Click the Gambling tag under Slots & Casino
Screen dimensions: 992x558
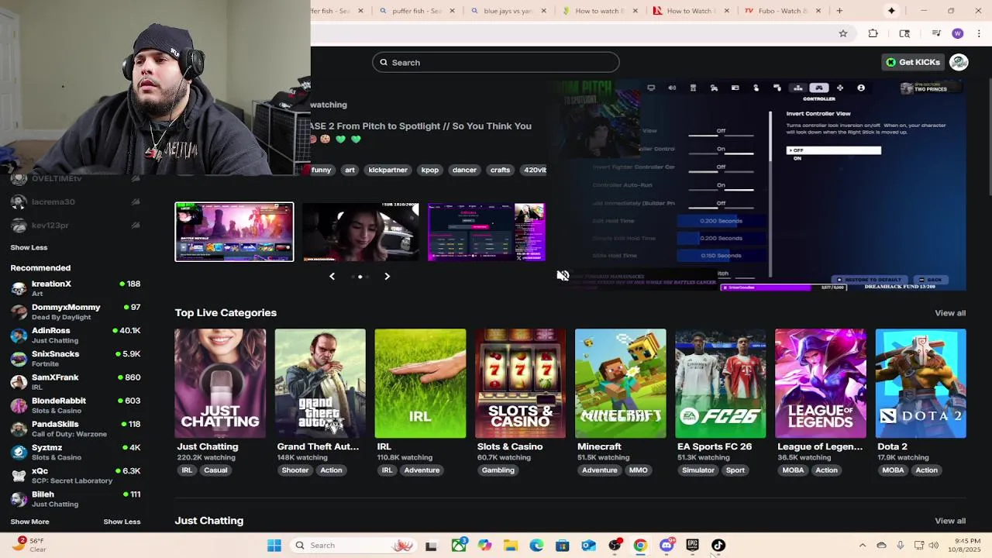click(498, 470)
